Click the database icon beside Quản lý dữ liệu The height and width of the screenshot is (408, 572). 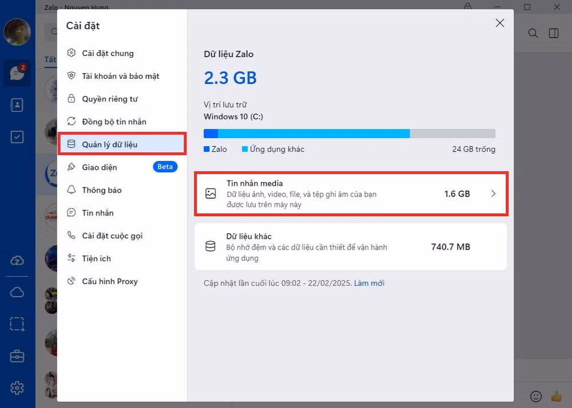tap(71, 144)
